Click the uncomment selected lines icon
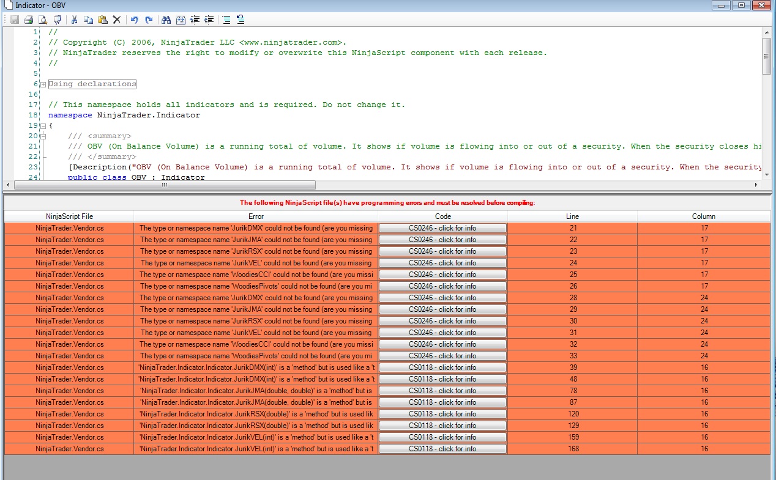The height and width of the screenshot is (480, 776). point(241,20)
